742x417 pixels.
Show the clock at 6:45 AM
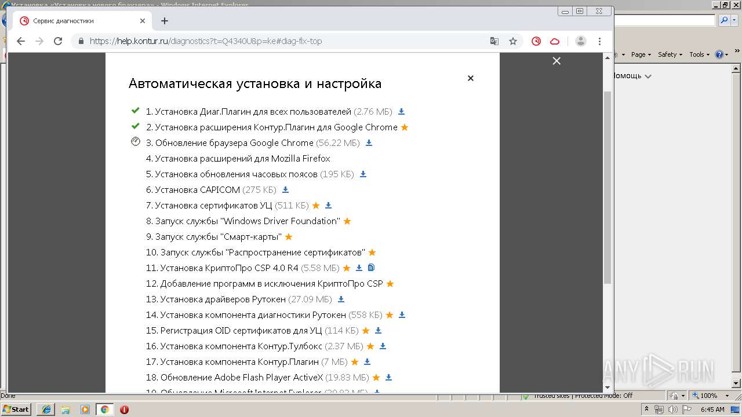tap(712, 409)
